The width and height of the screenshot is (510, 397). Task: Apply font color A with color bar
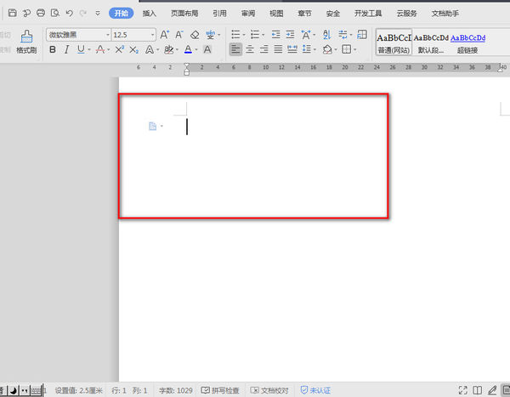point(188,49)
